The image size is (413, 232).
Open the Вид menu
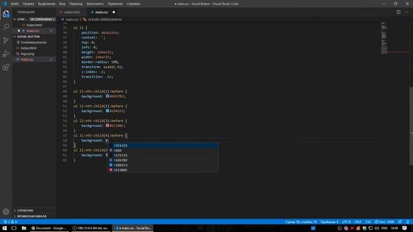pos(62,4)
